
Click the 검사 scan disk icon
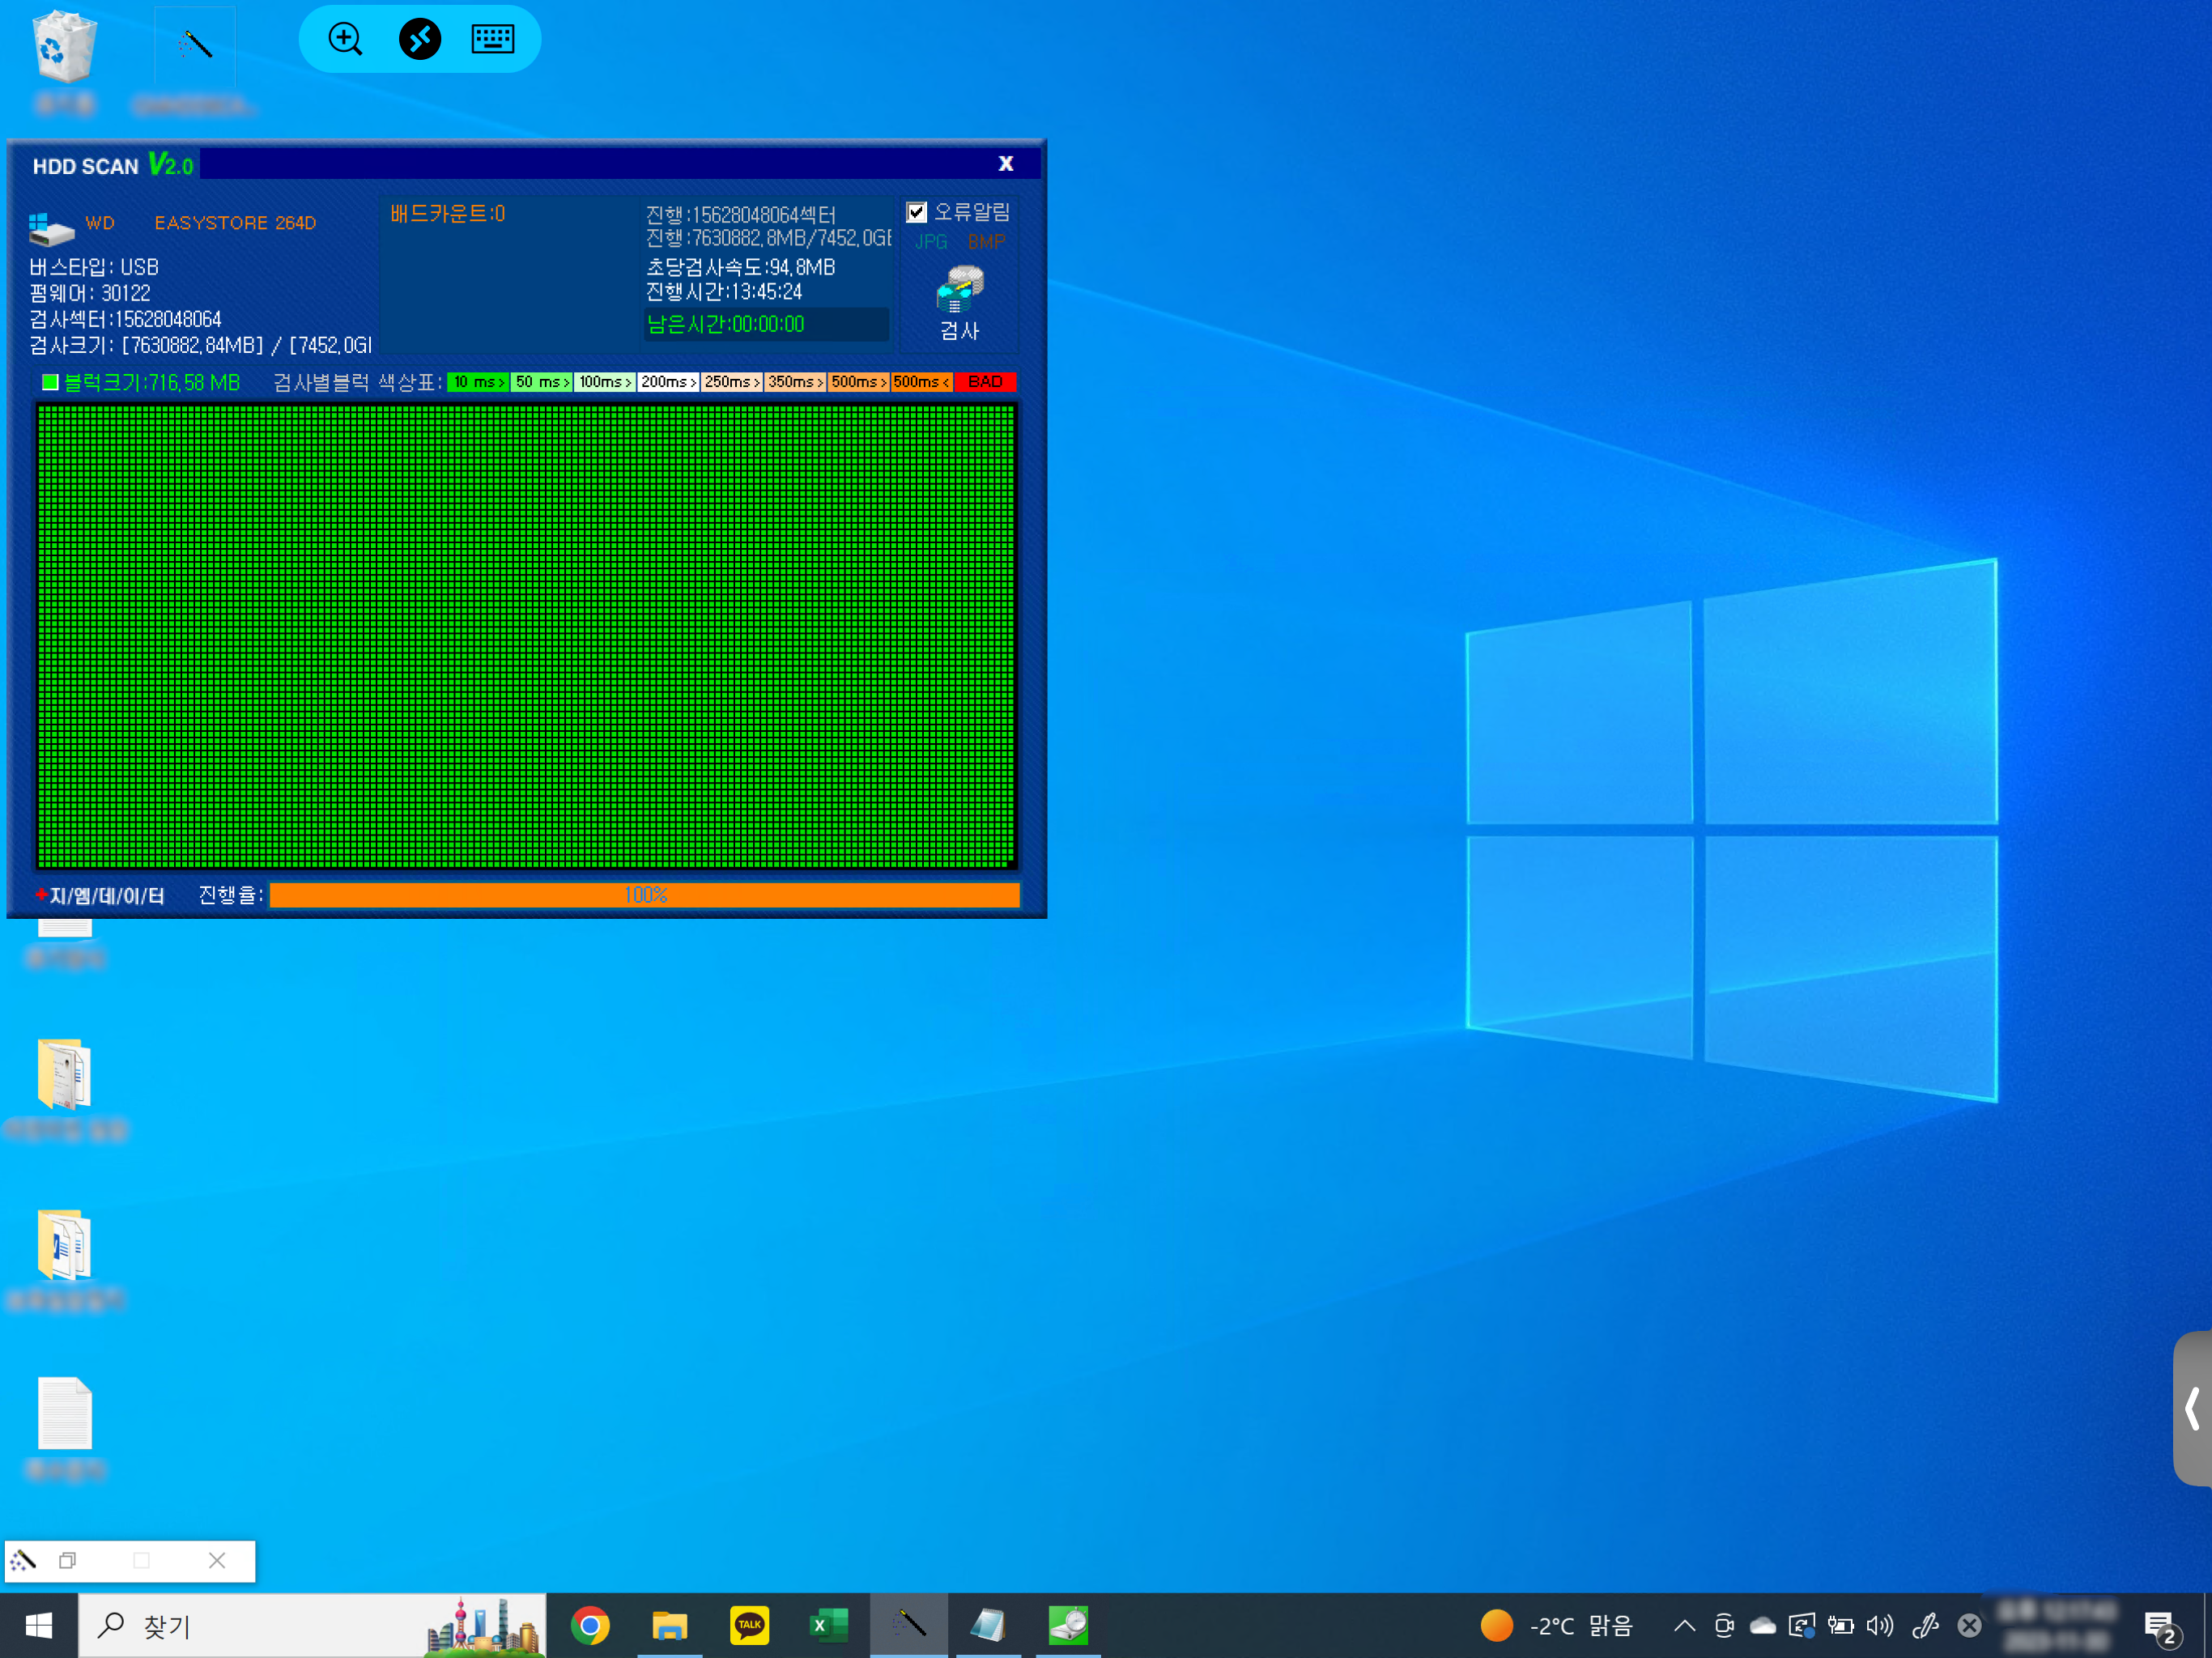tap(959, 290)
